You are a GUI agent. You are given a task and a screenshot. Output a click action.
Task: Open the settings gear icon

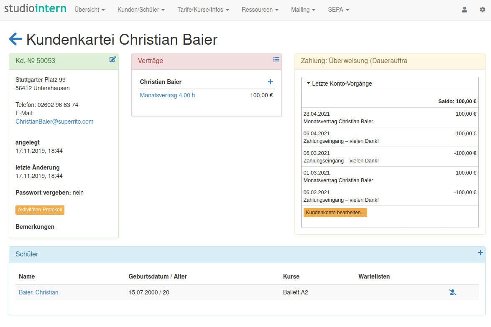(482, 10)
